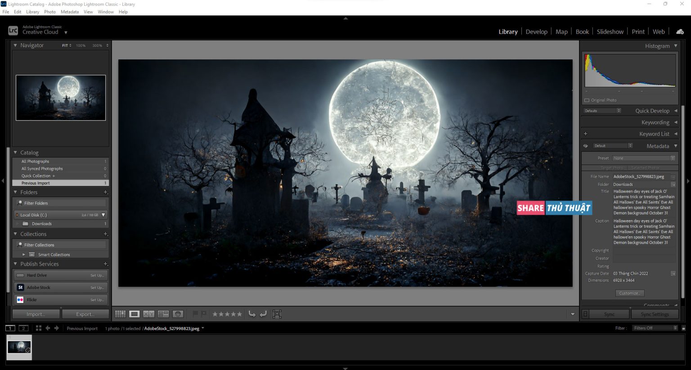Screen dimensions: 691x370
Task: Click the Creative Cloud sync icon
Action: pyautogui.click(x=679, y=32)
